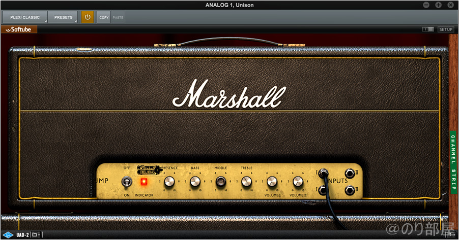
Task: Adjust the VOLUME I knob
Action: click(x=272, y=182)
